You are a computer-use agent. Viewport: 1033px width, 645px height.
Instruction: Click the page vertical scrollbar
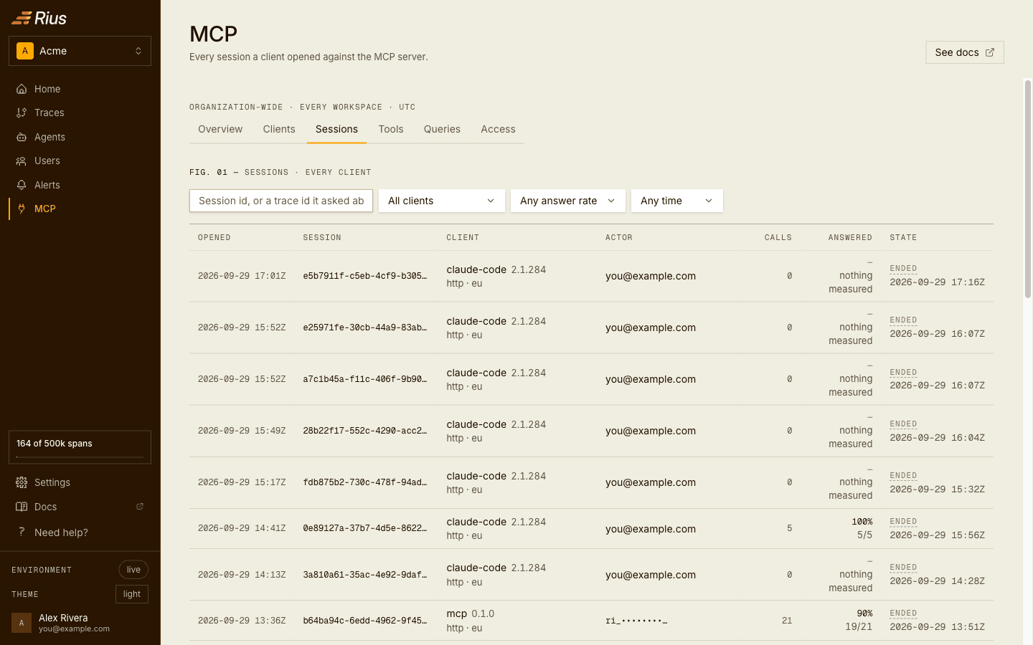click(x=1028, y=189)
